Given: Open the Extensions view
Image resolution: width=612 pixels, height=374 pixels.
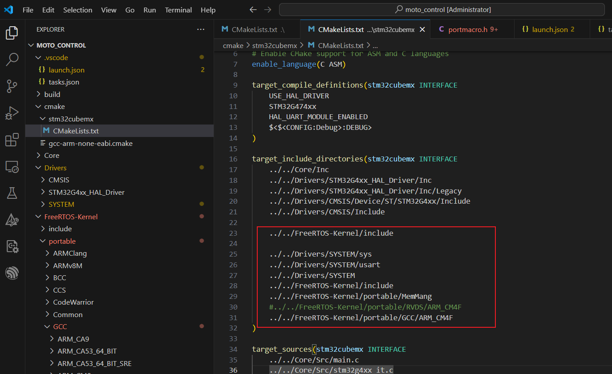Looking at the screenshot, I should [x=12, y=140].
